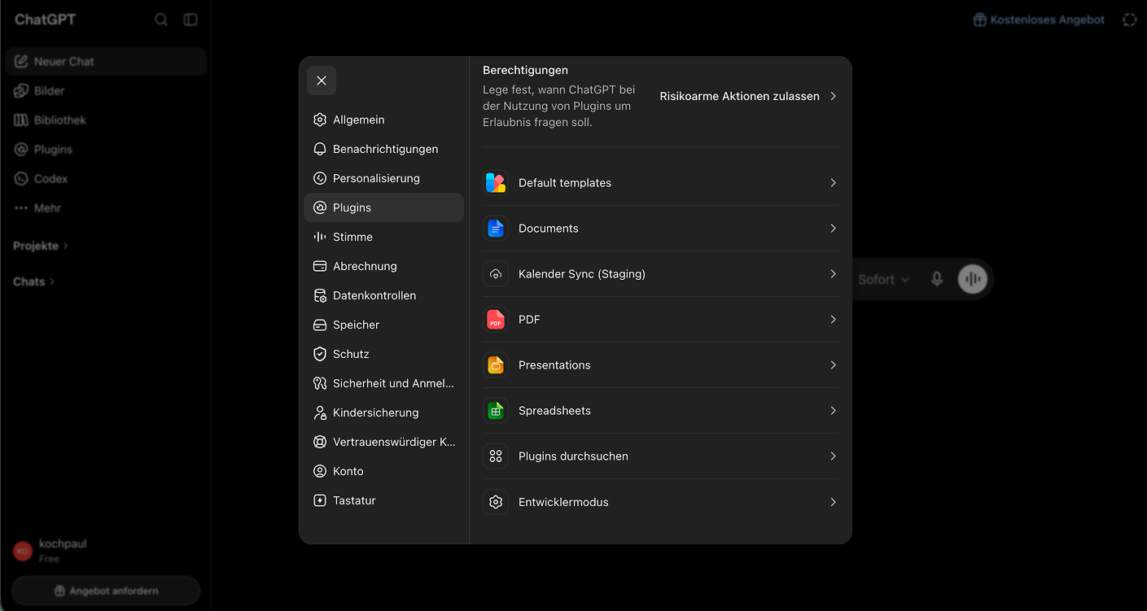Click the Bilder icon in sidebar
The image size is (1147, 611).
pyautogui.click(x=21, y=91)
